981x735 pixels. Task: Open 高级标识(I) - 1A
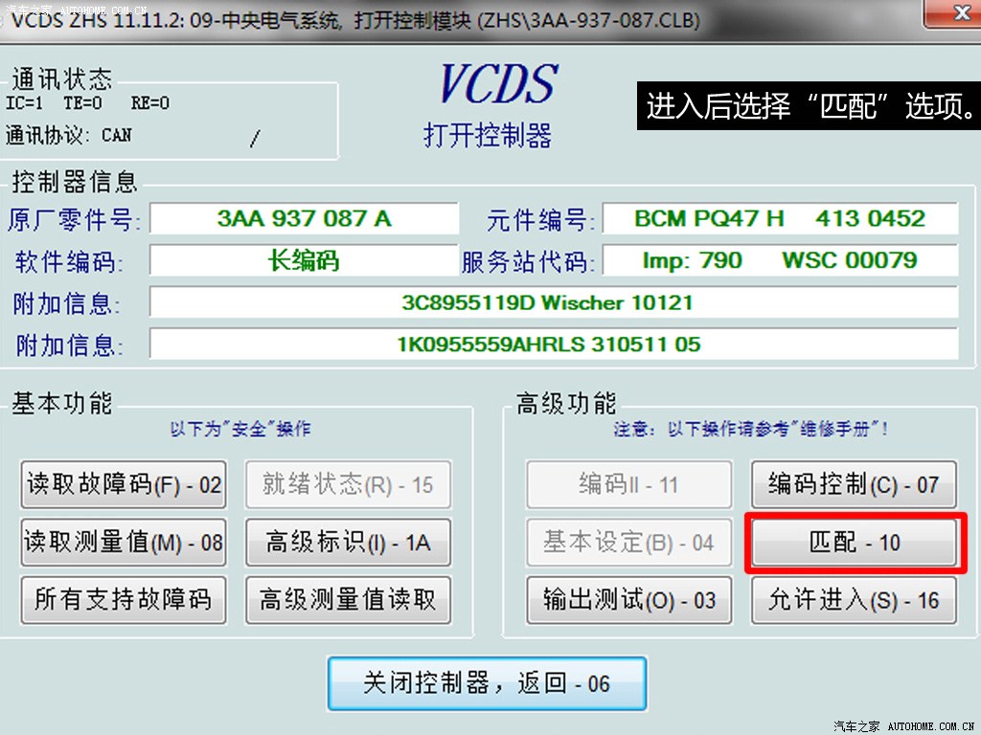[348, 542]
